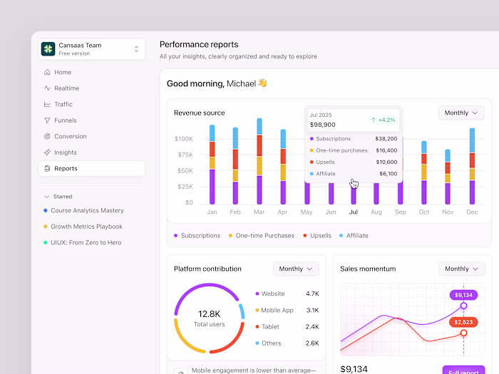Click the Traffic chart icon
This screenshot has width=499, height=374.
click(47, 104)
